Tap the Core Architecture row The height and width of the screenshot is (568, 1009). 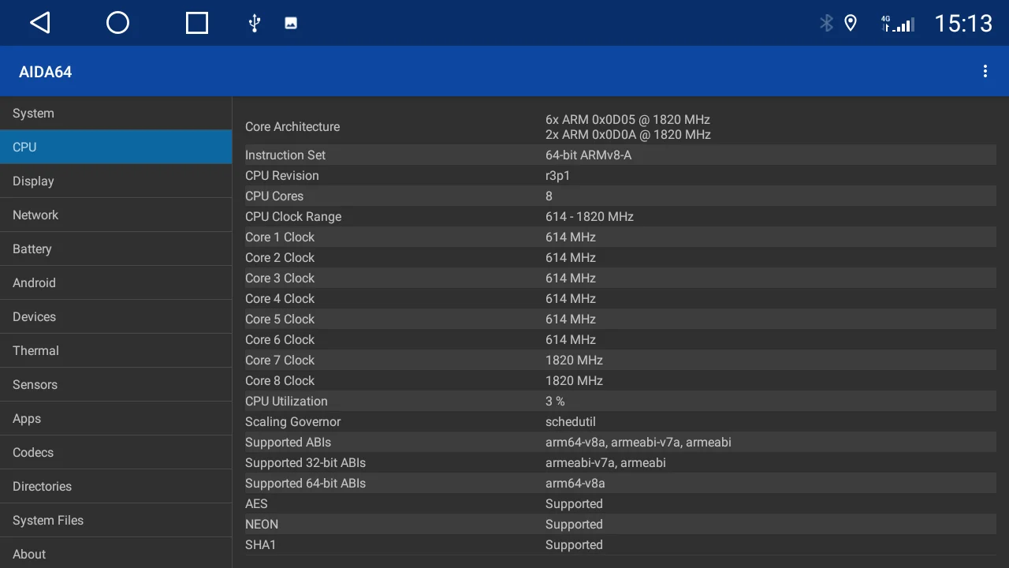click(x=620, y=127)
